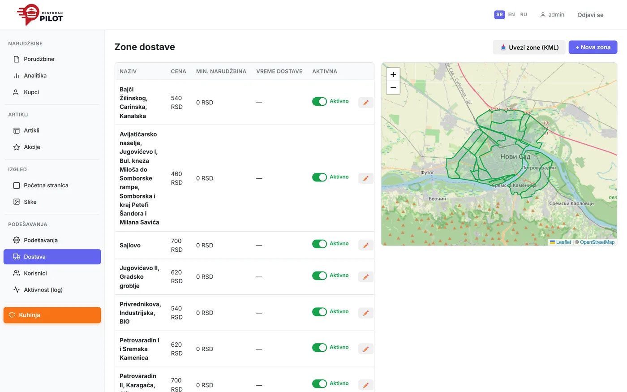
Task: Open the Kupci section
Action: (x=52, y=92)
